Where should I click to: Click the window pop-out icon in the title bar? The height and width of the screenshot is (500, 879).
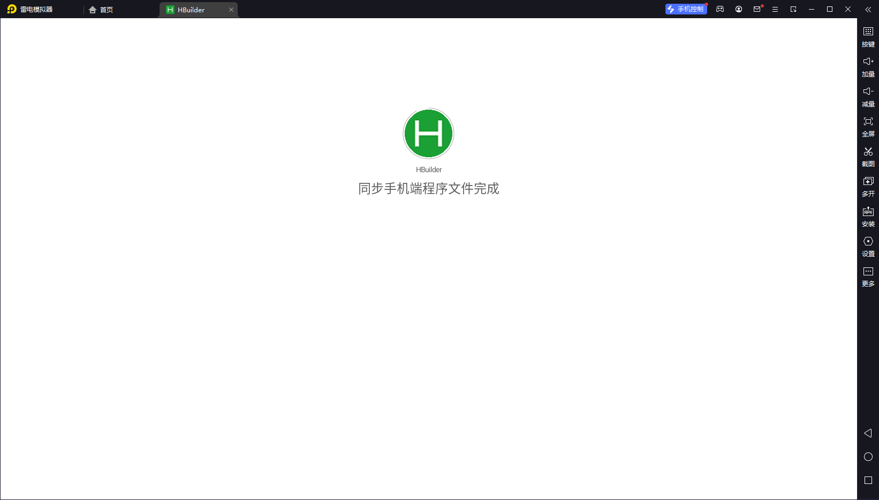pos(793,9)
